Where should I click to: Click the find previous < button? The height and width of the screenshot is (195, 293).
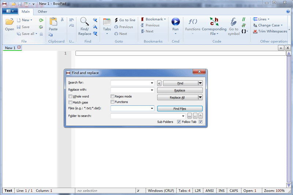coord(159,83)
